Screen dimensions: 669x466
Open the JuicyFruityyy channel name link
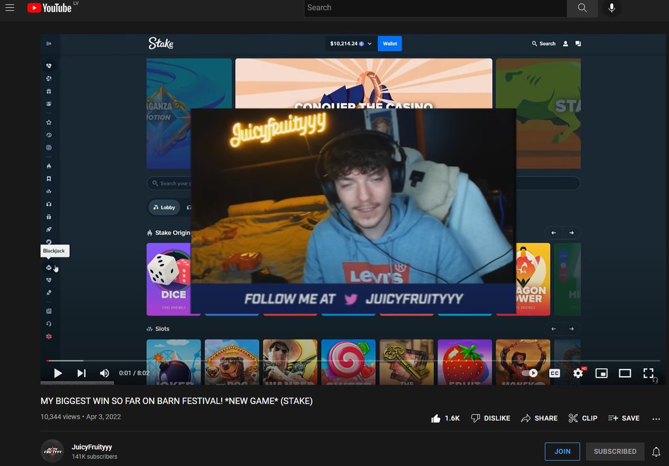coord(92,447)
